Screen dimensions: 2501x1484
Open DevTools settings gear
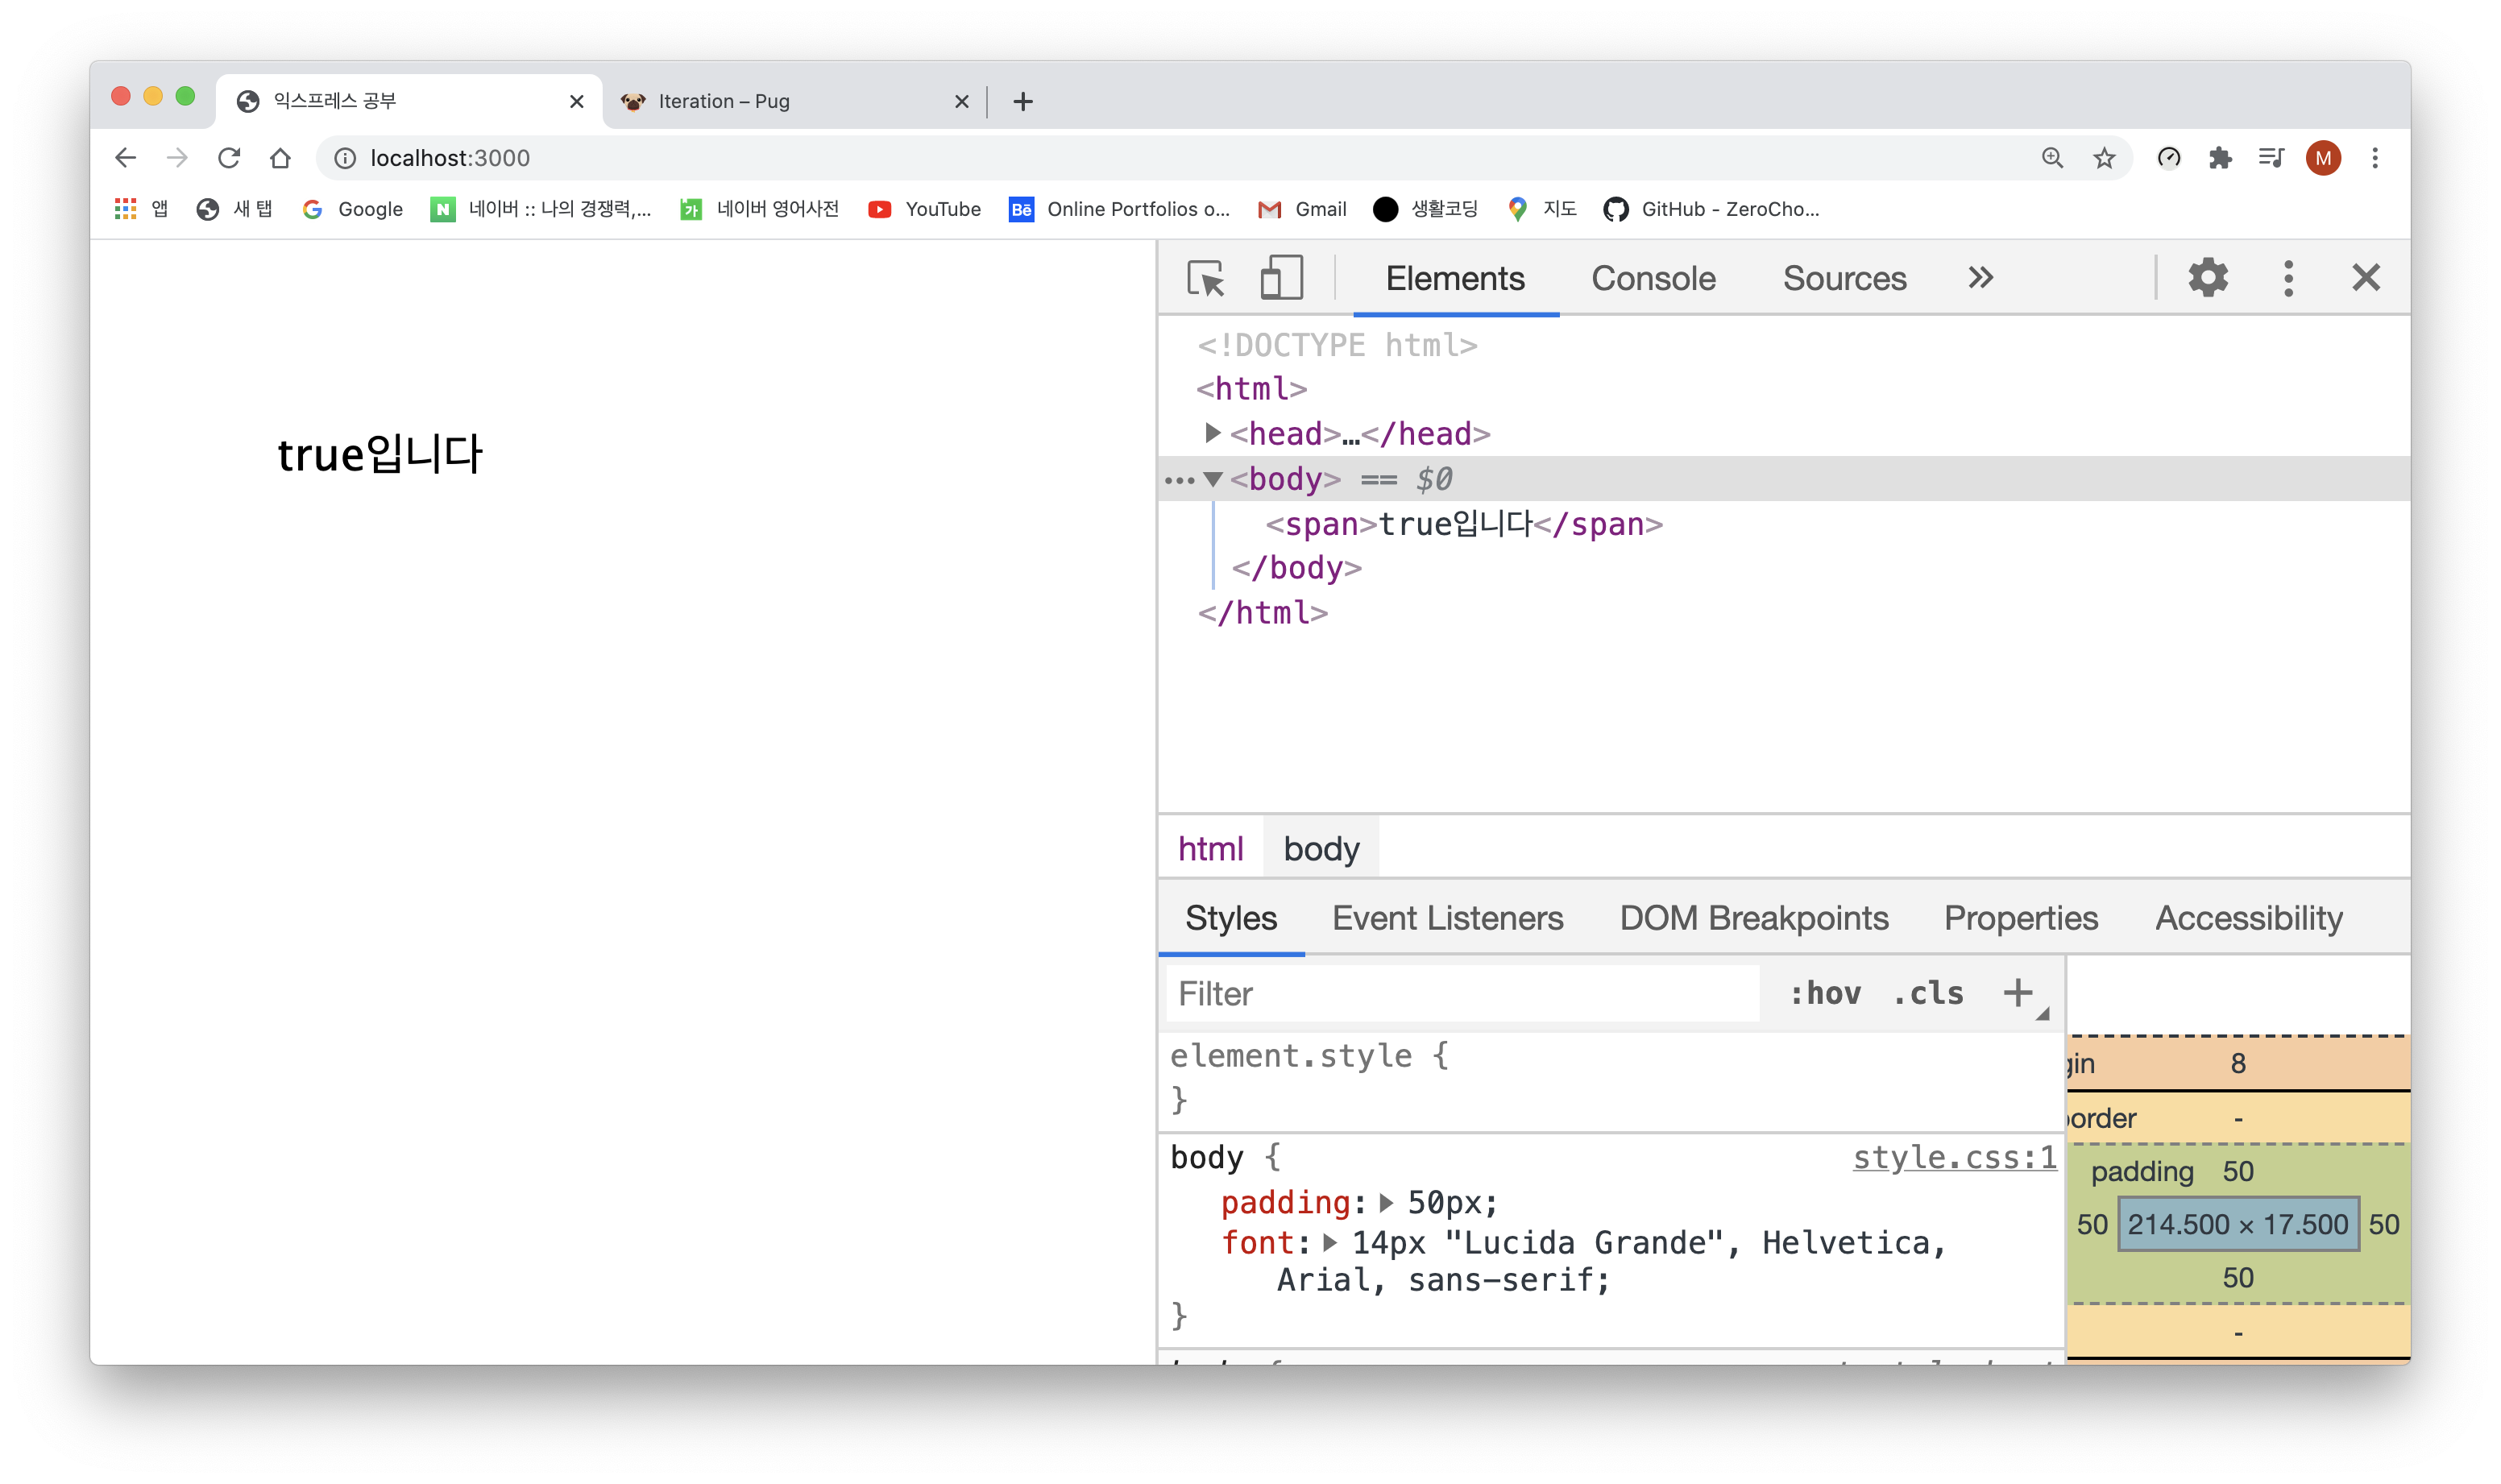point(2207,278)
